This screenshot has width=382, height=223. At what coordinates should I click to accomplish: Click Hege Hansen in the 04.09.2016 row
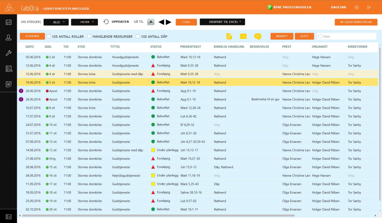tap(321, 175)
